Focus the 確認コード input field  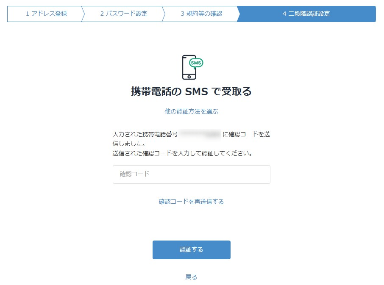point(192,174)
